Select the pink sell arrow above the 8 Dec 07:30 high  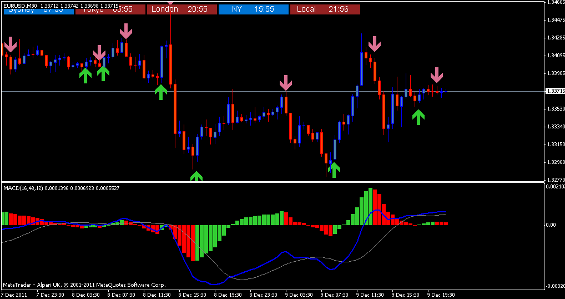tap(126, 31)
